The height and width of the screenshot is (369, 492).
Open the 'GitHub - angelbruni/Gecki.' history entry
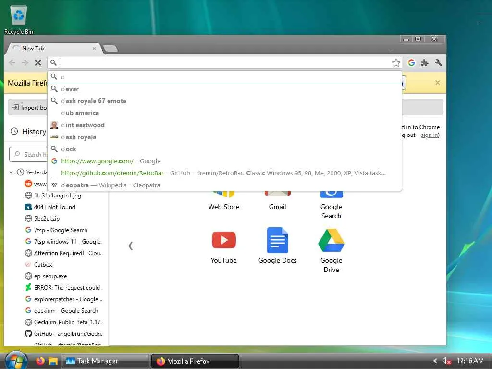click(x=63, y=334)
